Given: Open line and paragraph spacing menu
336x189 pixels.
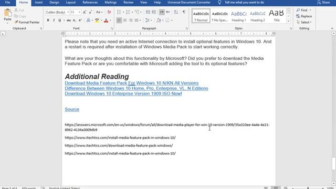Looking at the screenshot, I should pos(149,20).
